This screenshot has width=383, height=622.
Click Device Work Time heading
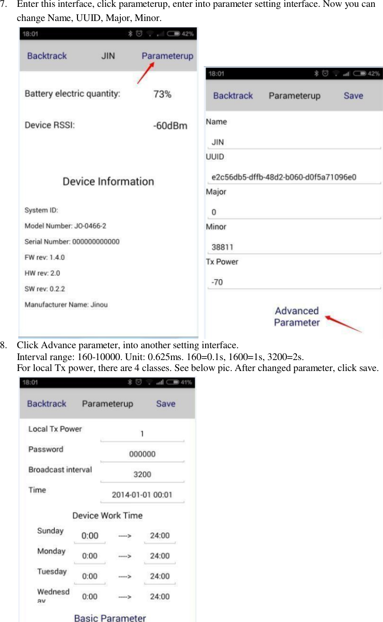(x=108, y=516)
